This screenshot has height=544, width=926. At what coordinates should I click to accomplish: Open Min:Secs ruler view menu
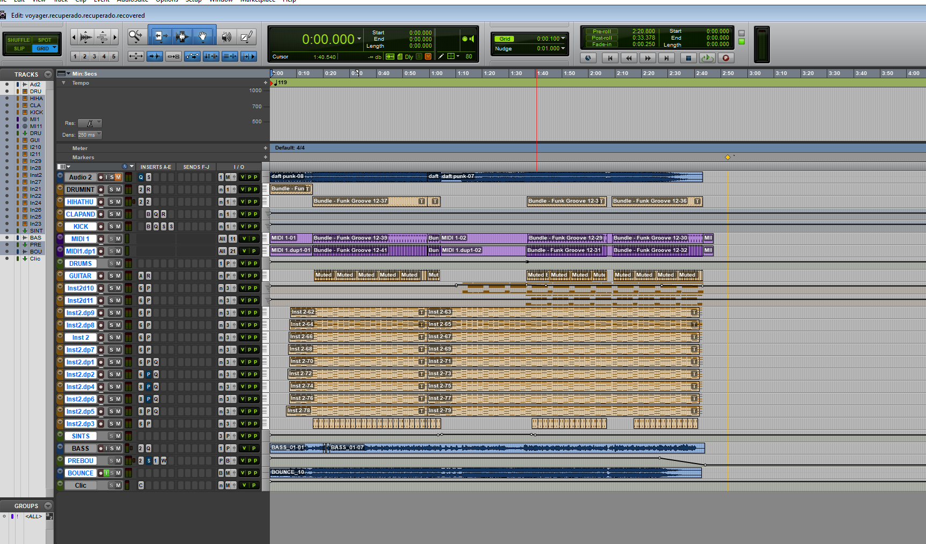[64, 74]
